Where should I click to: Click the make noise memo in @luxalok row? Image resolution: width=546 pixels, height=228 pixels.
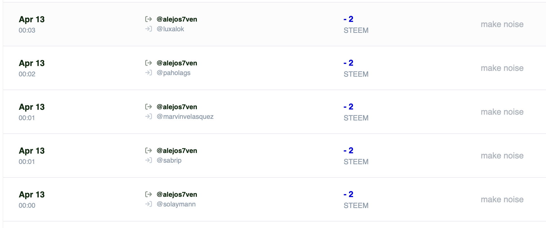[x=502, y=24]
